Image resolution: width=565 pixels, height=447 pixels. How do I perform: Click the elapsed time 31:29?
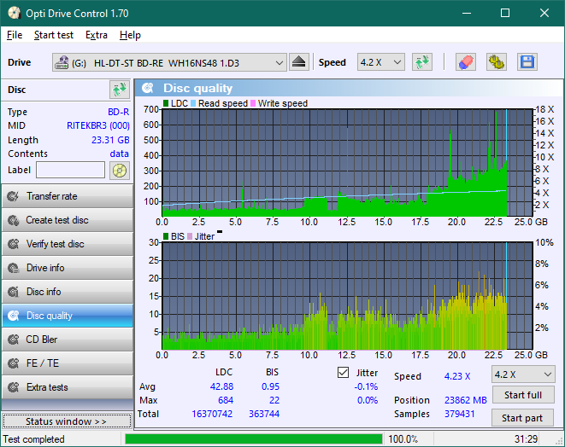[526, 439]
